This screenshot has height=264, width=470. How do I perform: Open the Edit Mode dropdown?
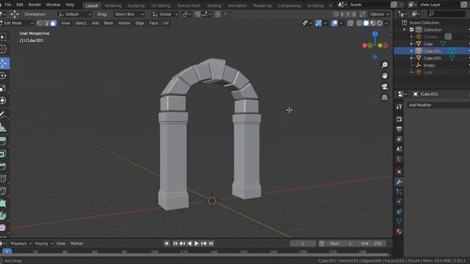coord(17,23)
